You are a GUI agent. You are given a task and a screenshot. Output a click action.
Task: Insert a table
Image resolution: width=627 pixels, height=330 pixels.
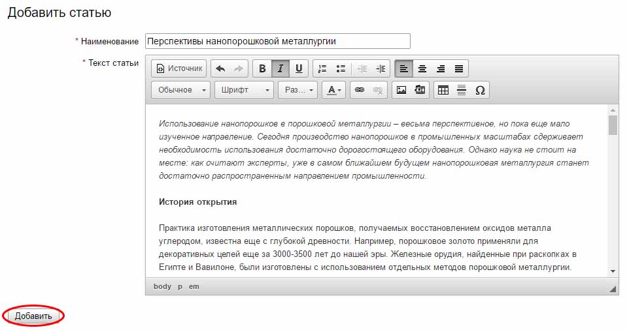(x=443, y=90)
